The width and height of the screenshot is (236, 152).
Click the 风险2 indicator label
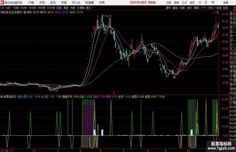96,97
